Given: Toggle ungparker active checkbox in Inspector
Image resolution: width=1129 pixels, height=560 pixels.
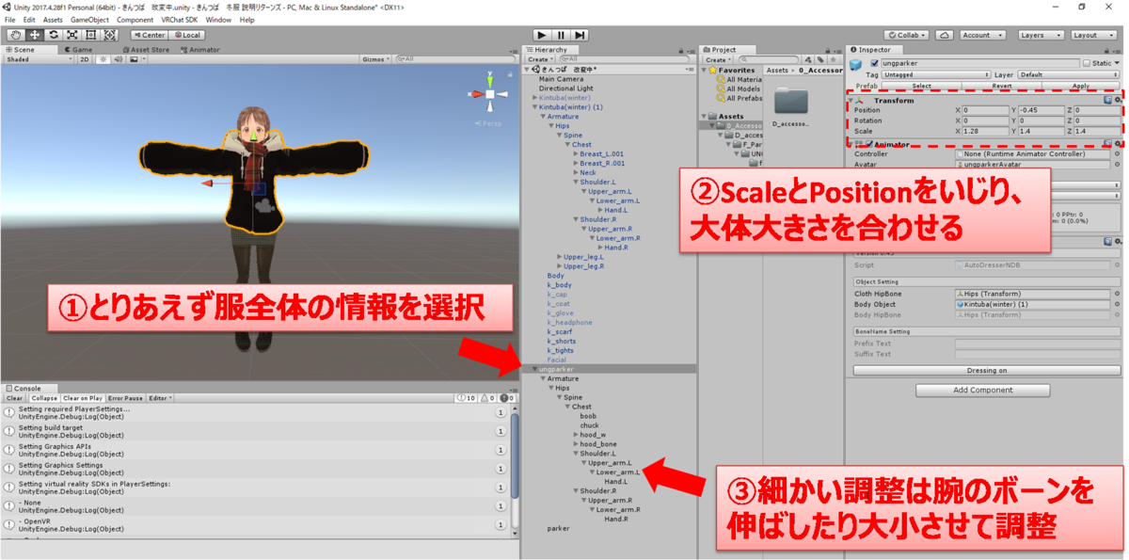Looking at the screenshot, I should tap(874, 63).
